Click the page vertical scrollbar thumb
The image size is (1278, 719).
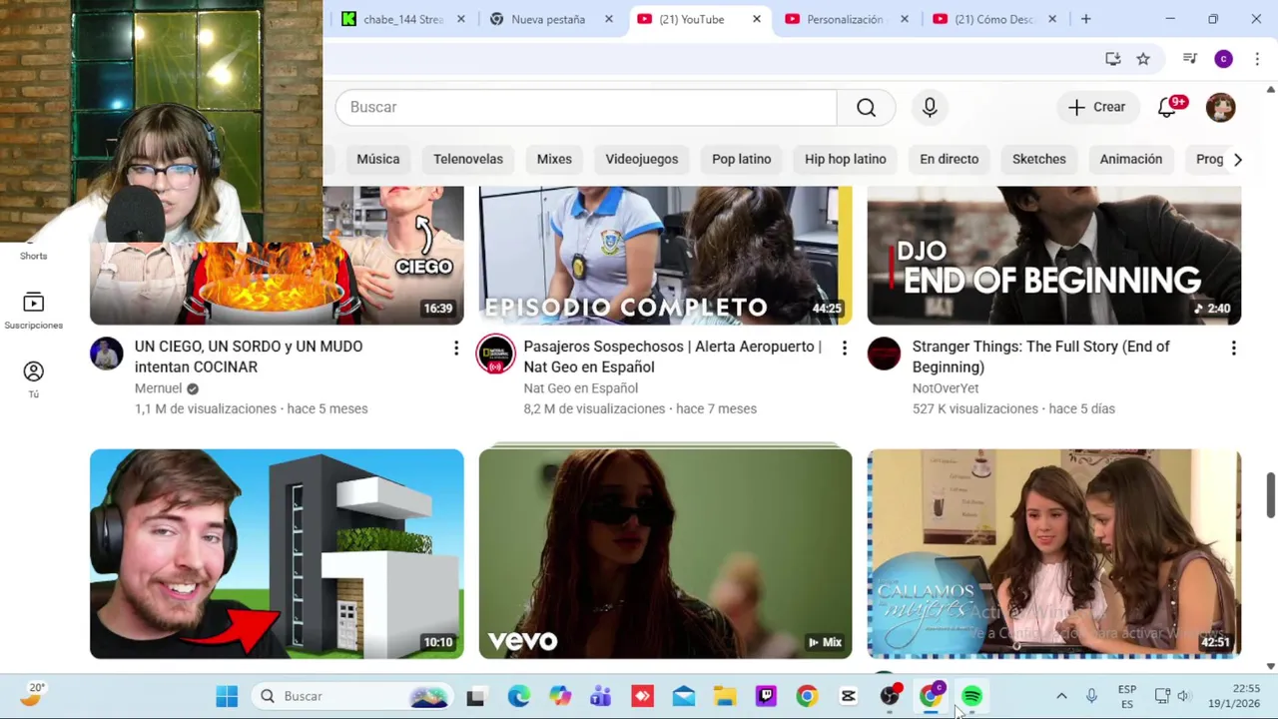1270,495
